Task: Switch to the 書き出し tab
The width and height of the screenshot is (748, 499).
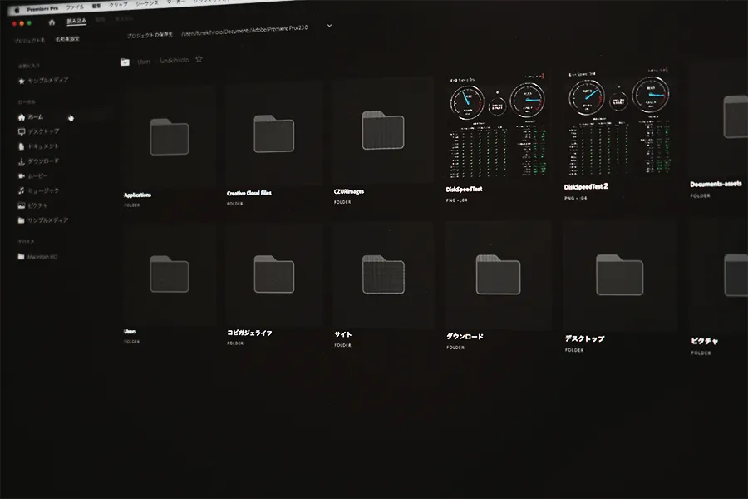Action: tap(124, 18)
